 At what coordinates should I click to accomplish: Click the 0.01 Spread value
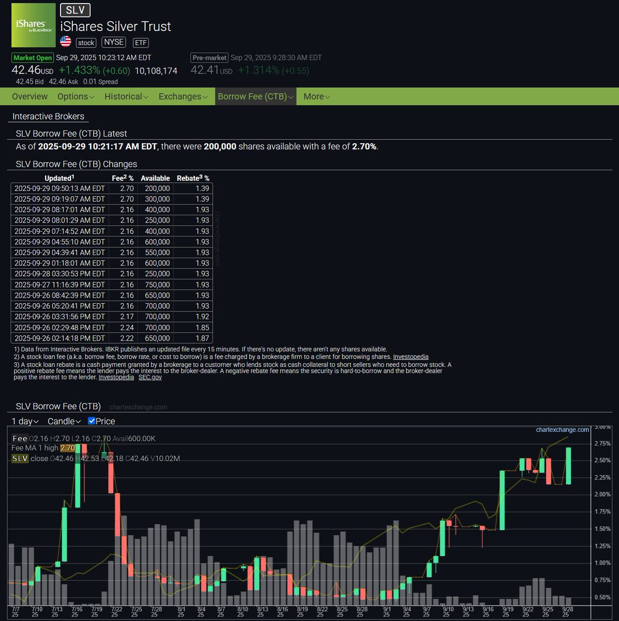100,82
